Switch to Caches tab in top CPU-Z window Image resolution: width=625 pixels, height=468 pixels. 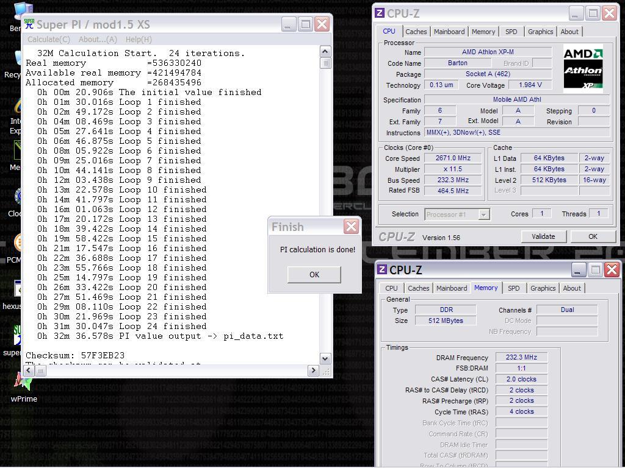point(416,32)
